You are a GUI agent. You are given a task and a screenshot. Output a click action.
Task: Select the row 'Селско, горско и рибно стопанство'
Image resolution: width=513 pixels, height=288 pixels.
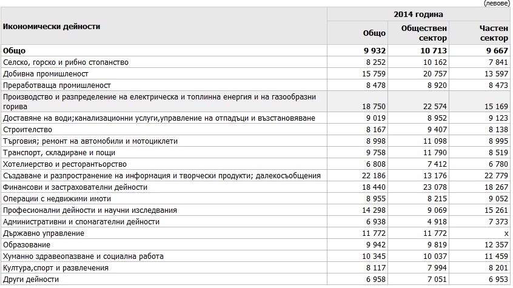255,62
